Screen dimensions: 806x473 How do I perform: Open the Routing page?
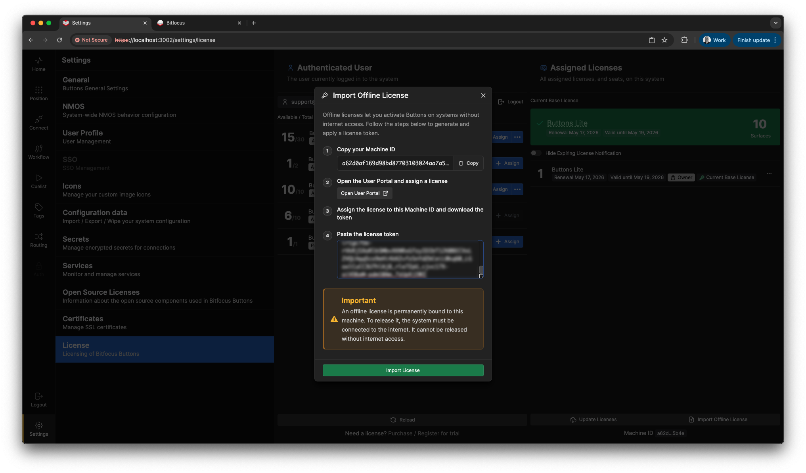[38, 240]
